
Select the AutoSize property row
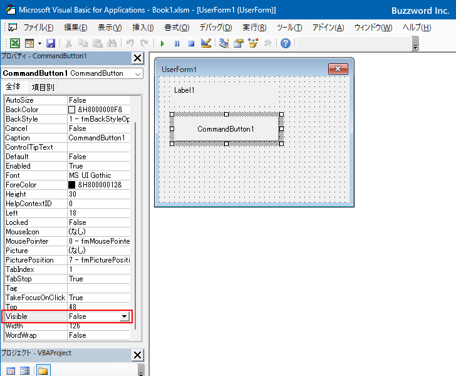(x=68, y=100)
